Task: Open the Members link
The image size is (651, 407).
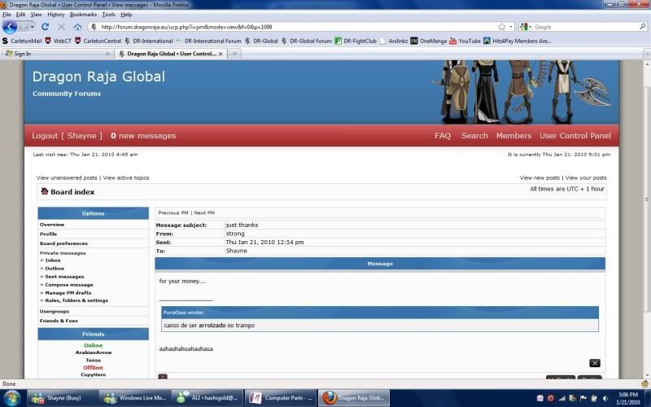Action: click(x=513, y=136)
